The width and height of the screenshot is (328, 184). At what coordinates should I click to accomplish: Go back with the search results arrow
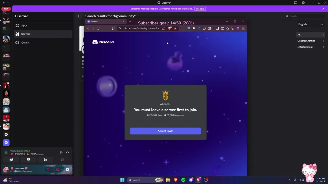pos(79,16)
